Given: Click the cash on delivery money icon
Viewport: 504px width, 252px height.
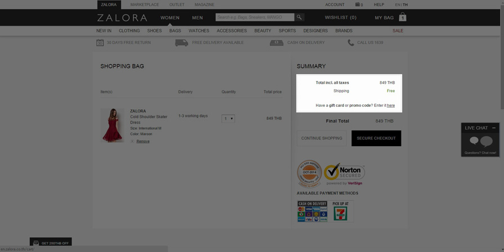Looking at the screenshot, I should (x=276, y=43).
